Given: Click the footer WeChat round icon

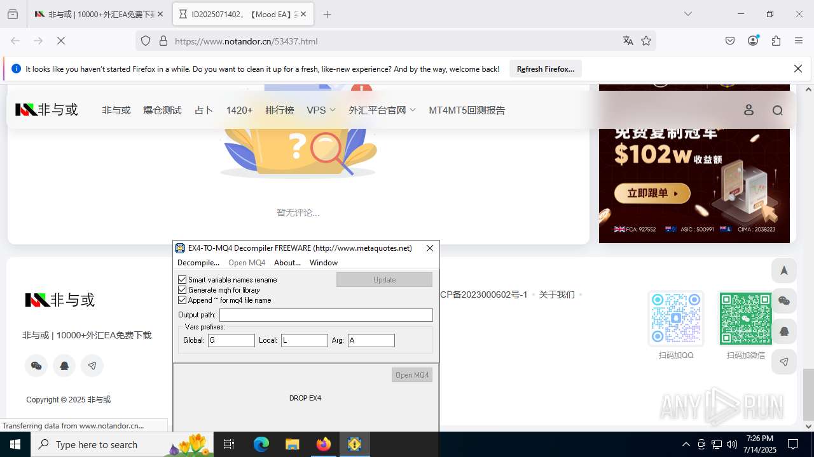Looking at the screenshot, I should point(36,366).
